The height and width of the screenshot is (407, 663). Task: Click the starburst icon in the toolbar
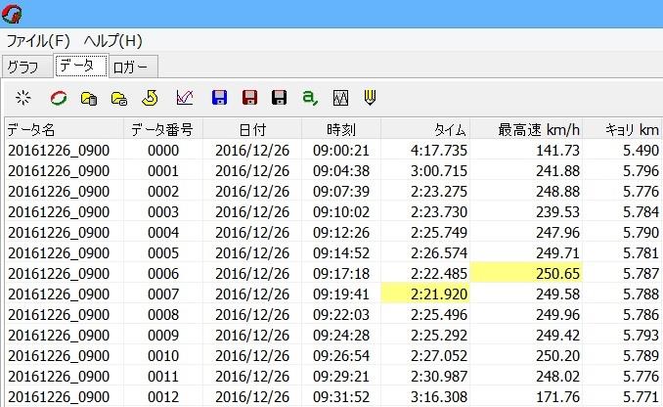click(22, 98)
